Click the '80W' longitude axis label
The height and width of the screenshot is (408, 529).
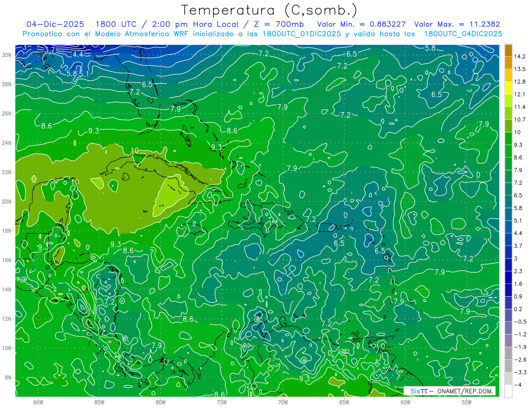click(x=160, y=402)
